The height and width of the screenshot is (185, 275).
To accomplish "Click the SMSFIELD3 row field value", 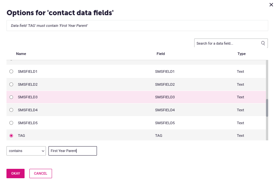I will (x=165, y=97).
